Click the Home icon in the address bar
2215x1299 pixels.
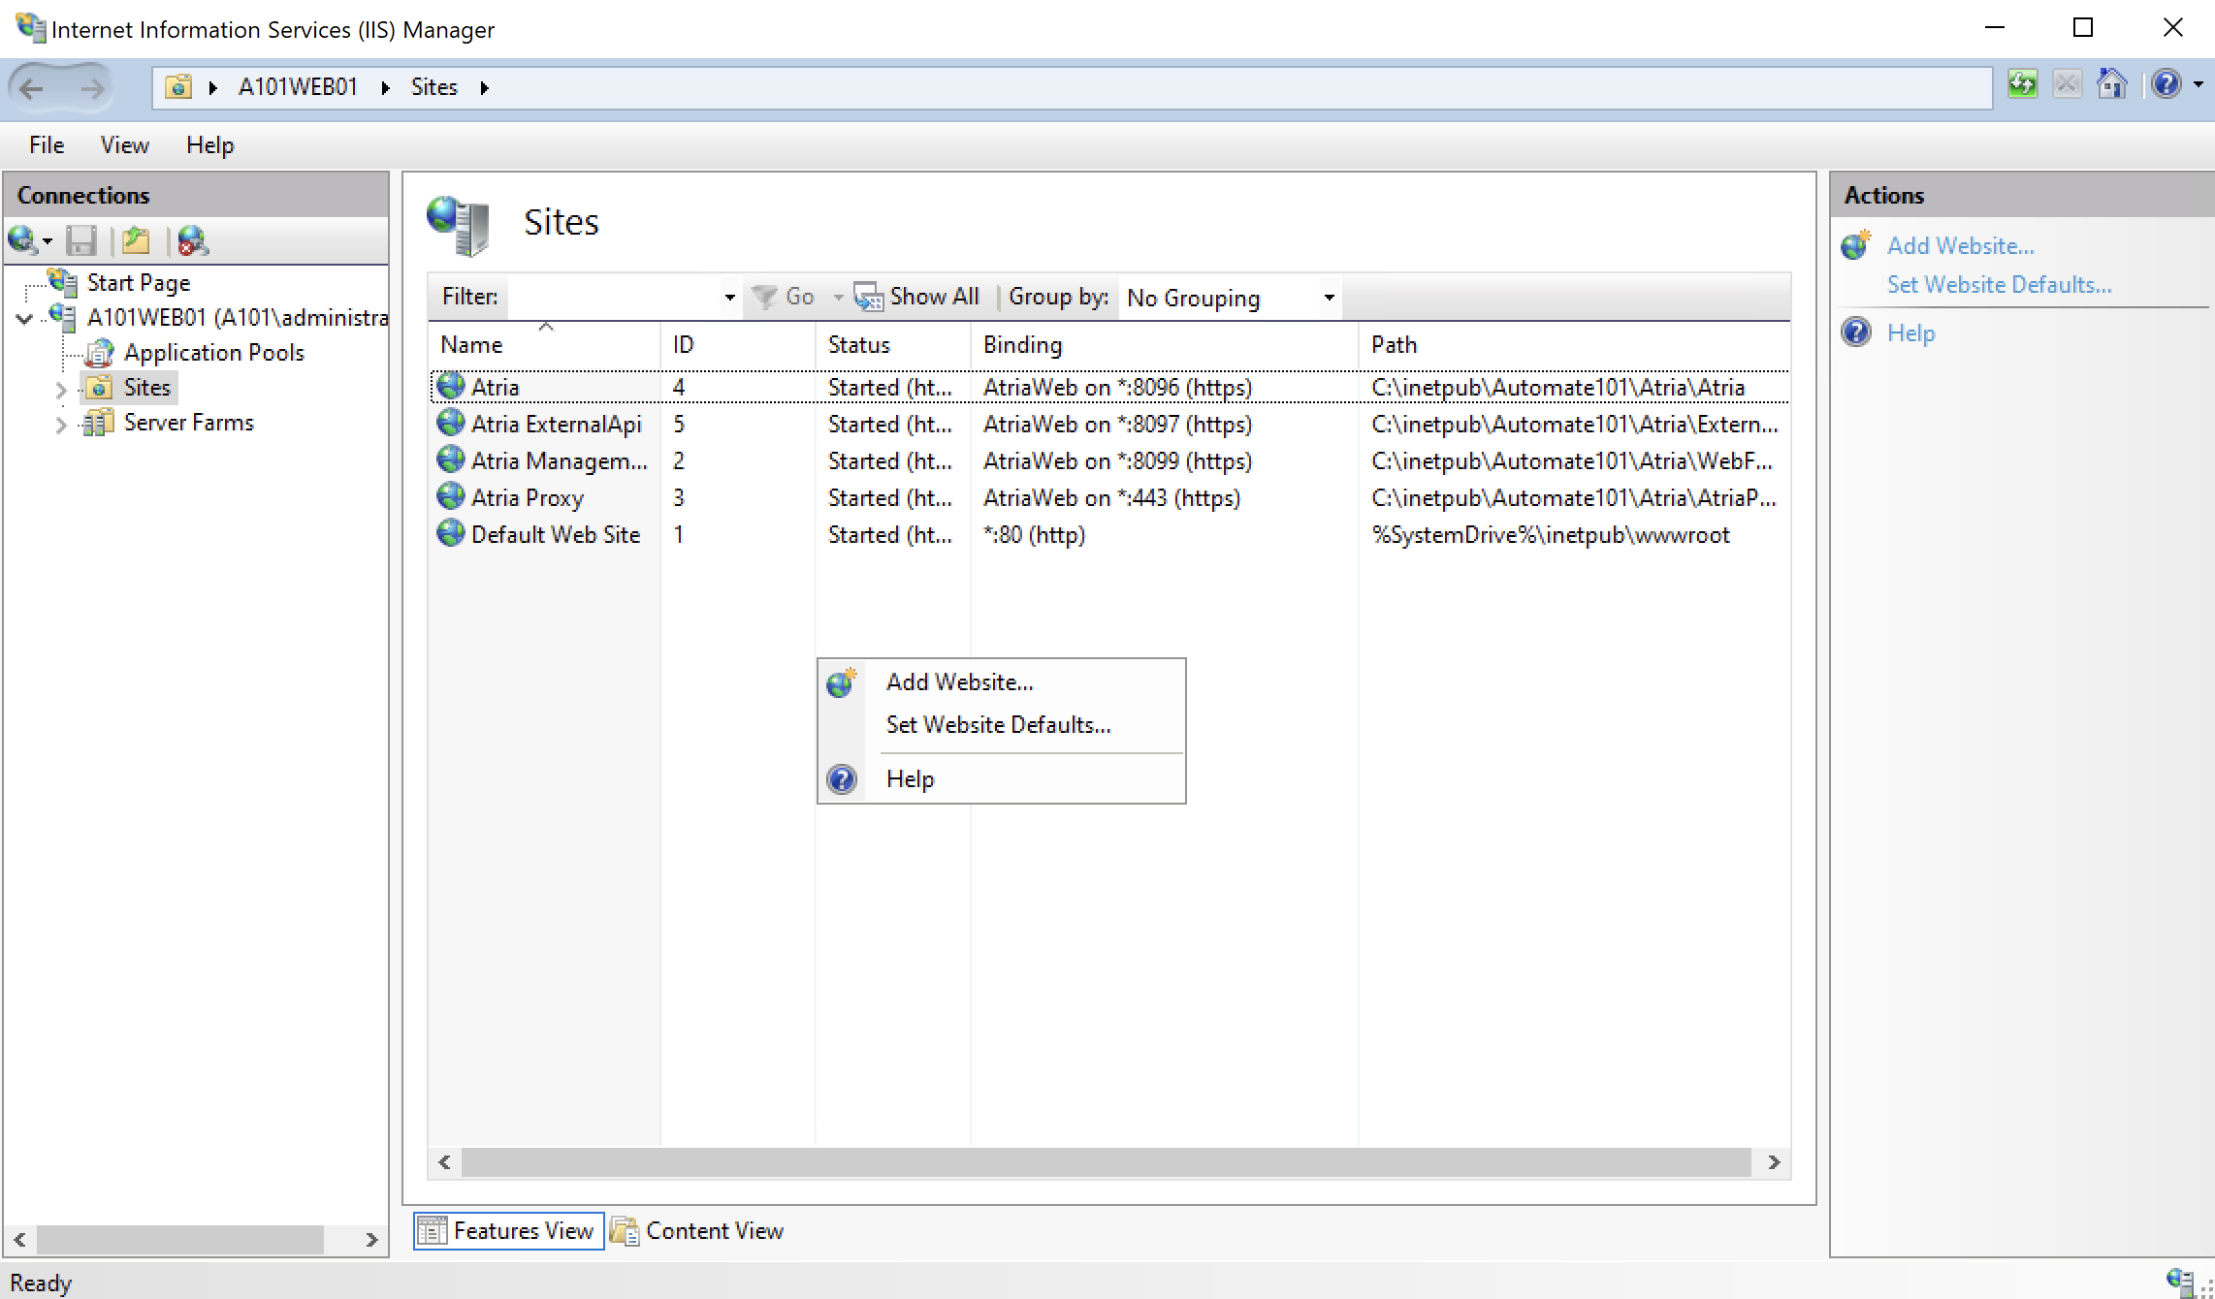coord(2112,85)
